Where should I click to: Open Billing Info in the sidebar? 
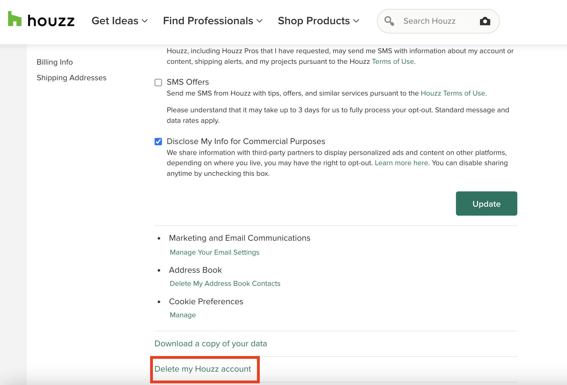[55, 62]
